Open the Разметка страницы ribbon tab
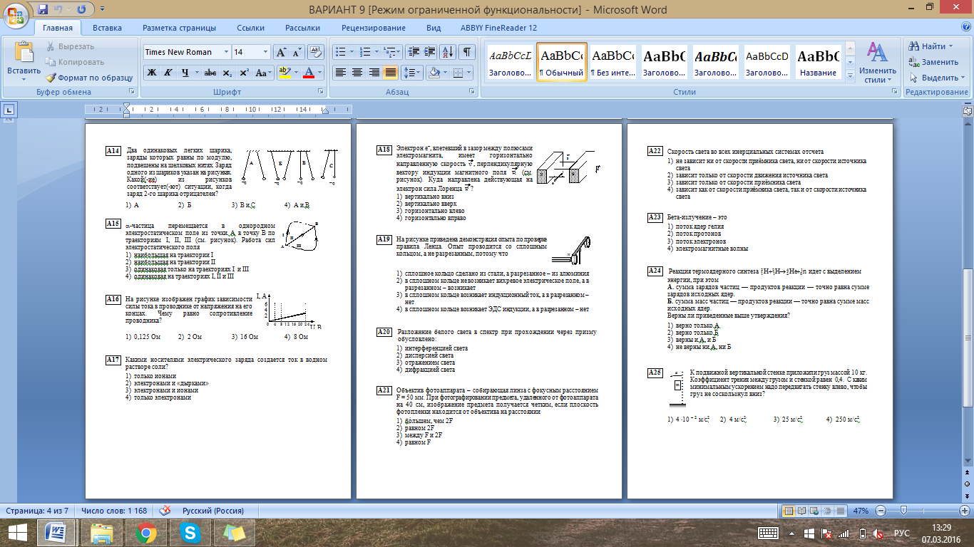974x547 pixels. [x=179, y=28]
